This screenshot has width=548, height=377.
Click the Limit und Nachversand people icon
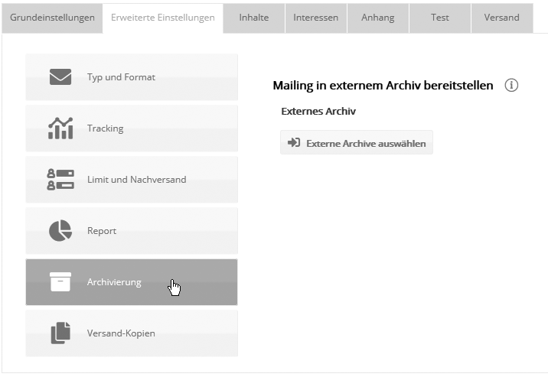[60, 180]
